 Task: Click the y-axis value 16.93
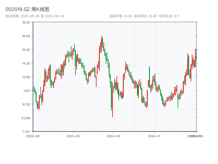tap(26, 36)
